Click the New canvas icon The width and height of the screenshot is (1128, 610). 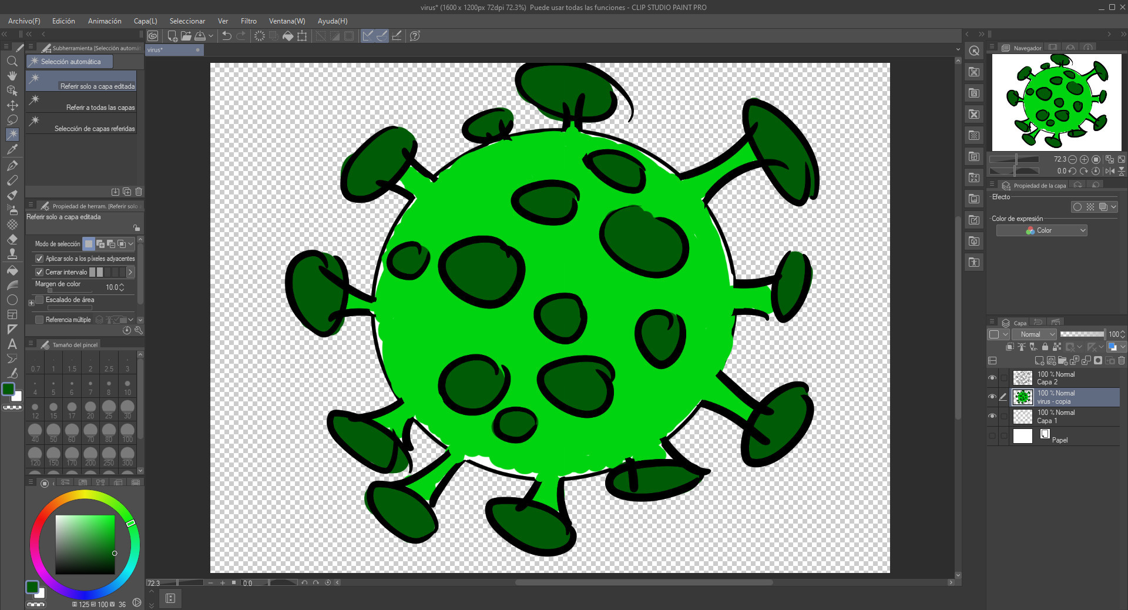tap(173, 36)
